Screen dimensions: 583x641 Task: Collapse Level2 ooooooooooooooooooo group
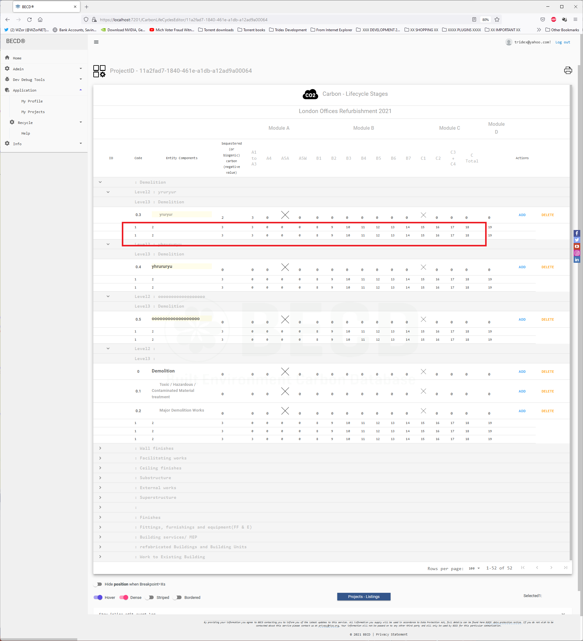[108, 296]
